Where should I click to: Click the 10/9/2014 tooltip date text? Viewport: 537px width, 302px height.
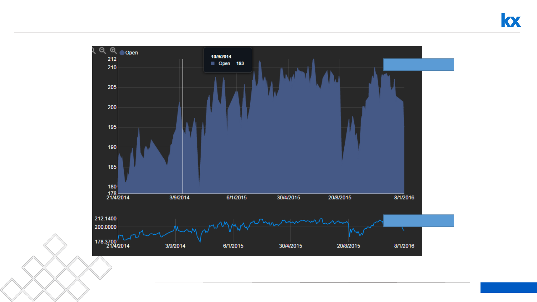[221, 56]
